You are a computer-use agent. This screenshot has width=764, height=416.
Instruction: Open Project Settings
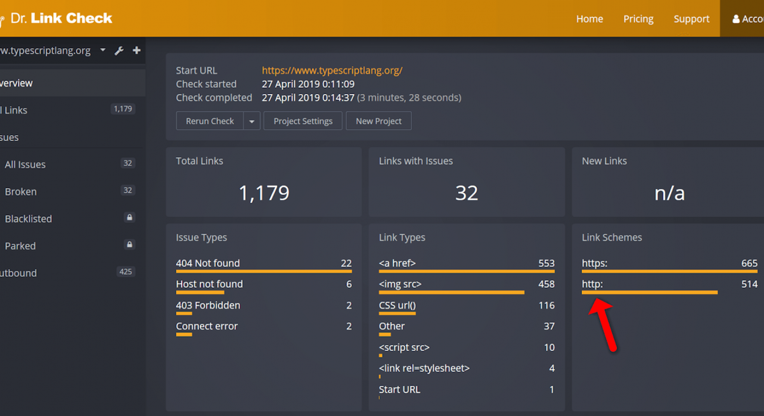coord(303,121)
